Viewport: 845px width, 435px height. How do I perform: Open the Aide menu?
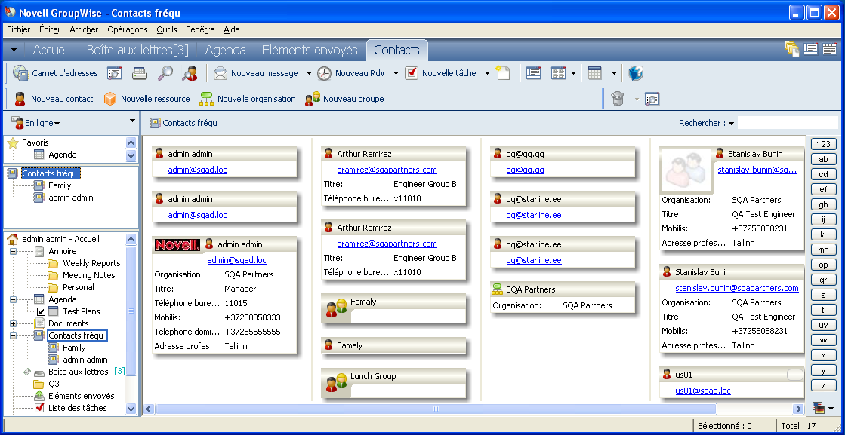tap(232, 29)
